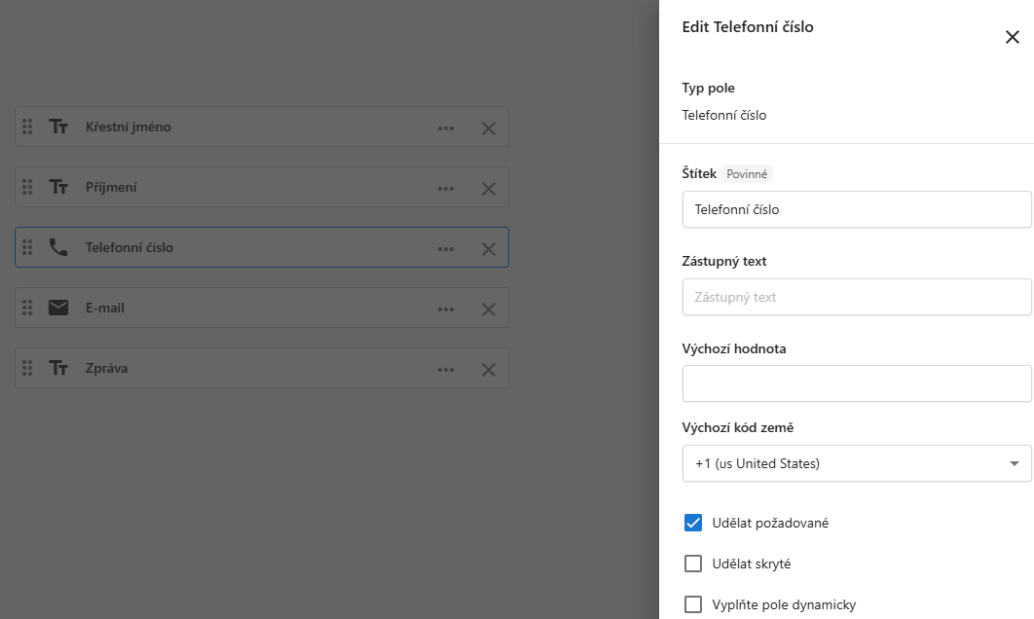Image resolution: width=1034 pixels, height=619 pixels.
Task: Close the Edit Telefonní číslo panel
Action: click(1013, 37)
